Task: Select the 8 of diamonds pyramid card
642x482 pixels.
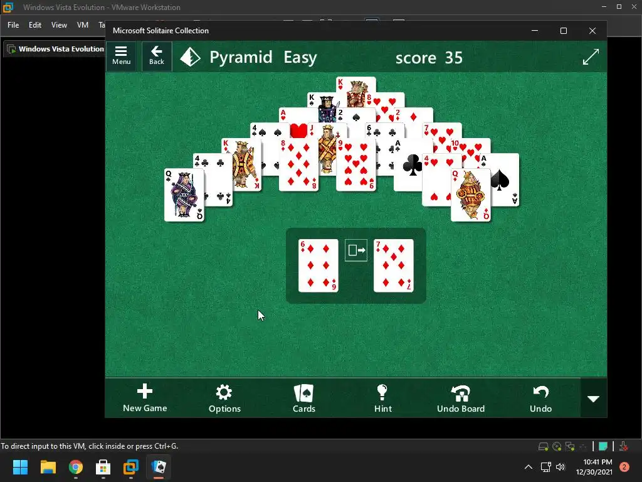Action: tap(298, 165)
